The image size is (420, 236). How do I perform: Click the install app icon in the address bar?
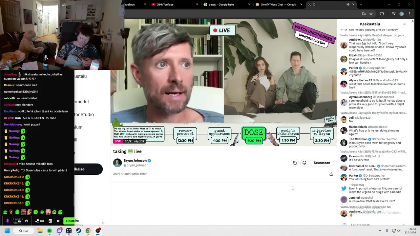coord(364,14)
